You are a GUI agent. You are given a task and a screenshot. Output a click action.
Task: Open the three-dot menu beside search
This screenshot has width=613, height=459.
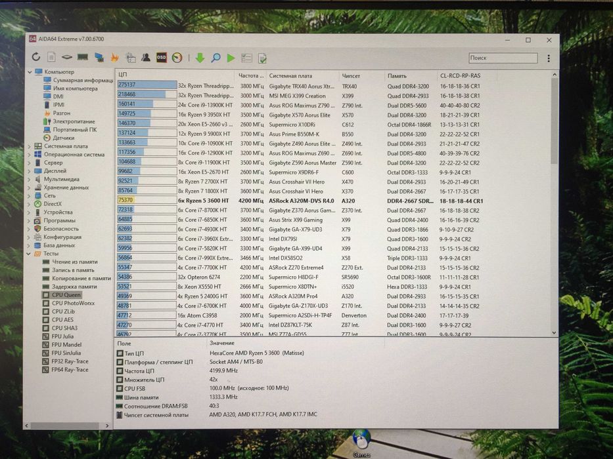[549, 58]
